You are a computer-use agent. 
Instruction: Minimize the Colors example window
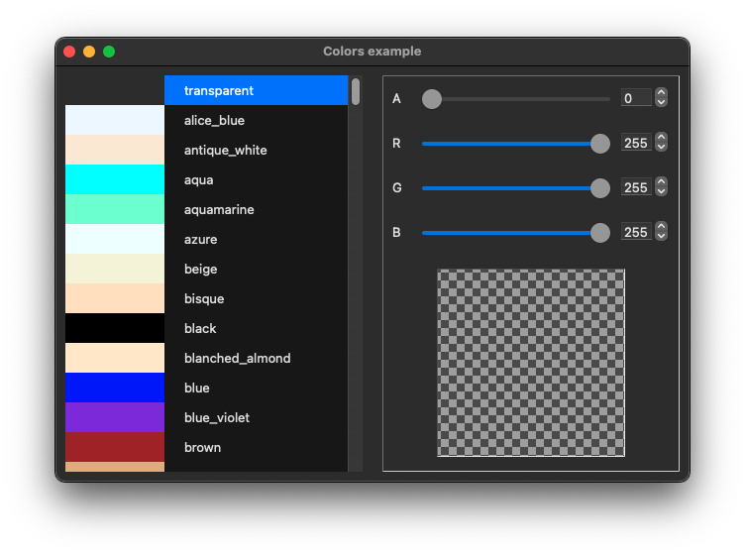click(x=89, y=52)
